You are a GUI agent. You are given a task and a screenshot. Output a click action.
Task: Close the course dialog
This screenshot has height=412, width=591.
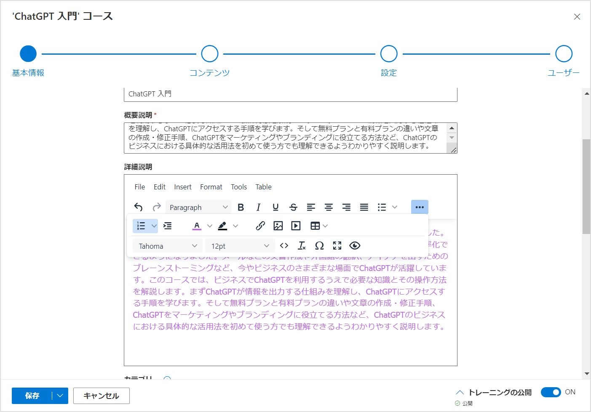(x=577, y=16)
